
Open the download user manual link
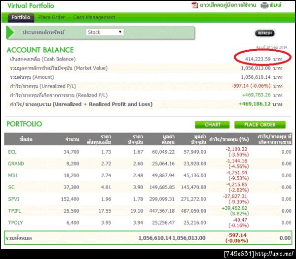coord(227,5)
